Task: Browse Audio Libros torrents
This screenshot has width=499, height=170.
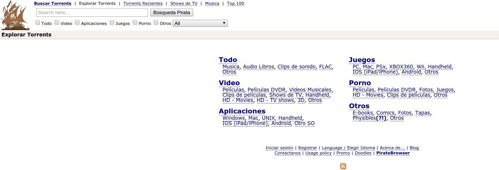Action: 258,67
